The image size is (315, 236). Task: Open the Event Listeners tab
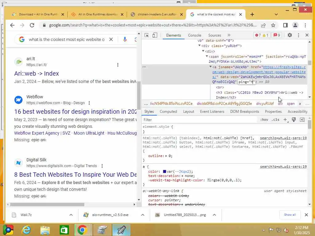pyautogui.click(x=212, y=112)
